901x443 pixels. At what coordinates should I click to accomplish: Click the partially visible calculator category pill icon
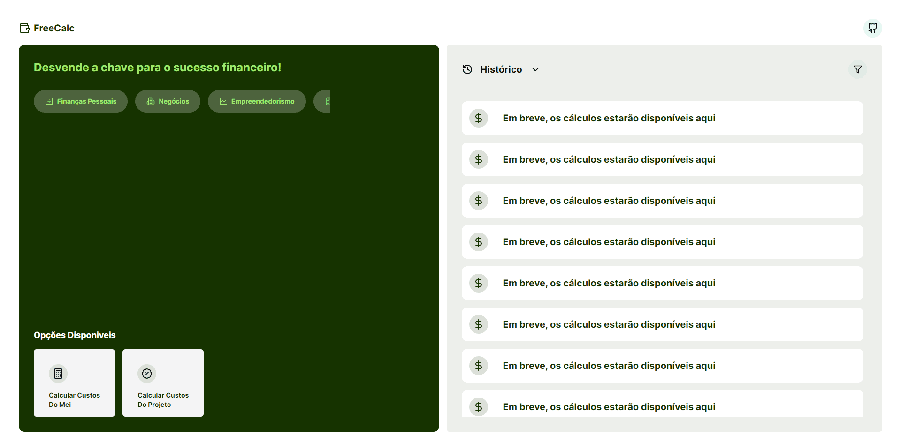coord(328,101)
